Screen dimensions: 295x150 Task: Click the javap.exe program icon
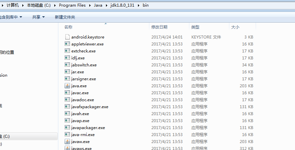[67, 120]
